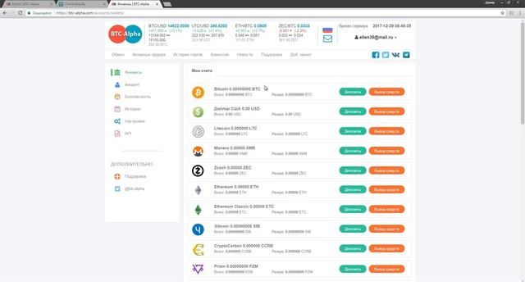Click the orange withdraw button for CryptoCarbon
This screenshot has height=295, width=525.
(x=386, y=249)
